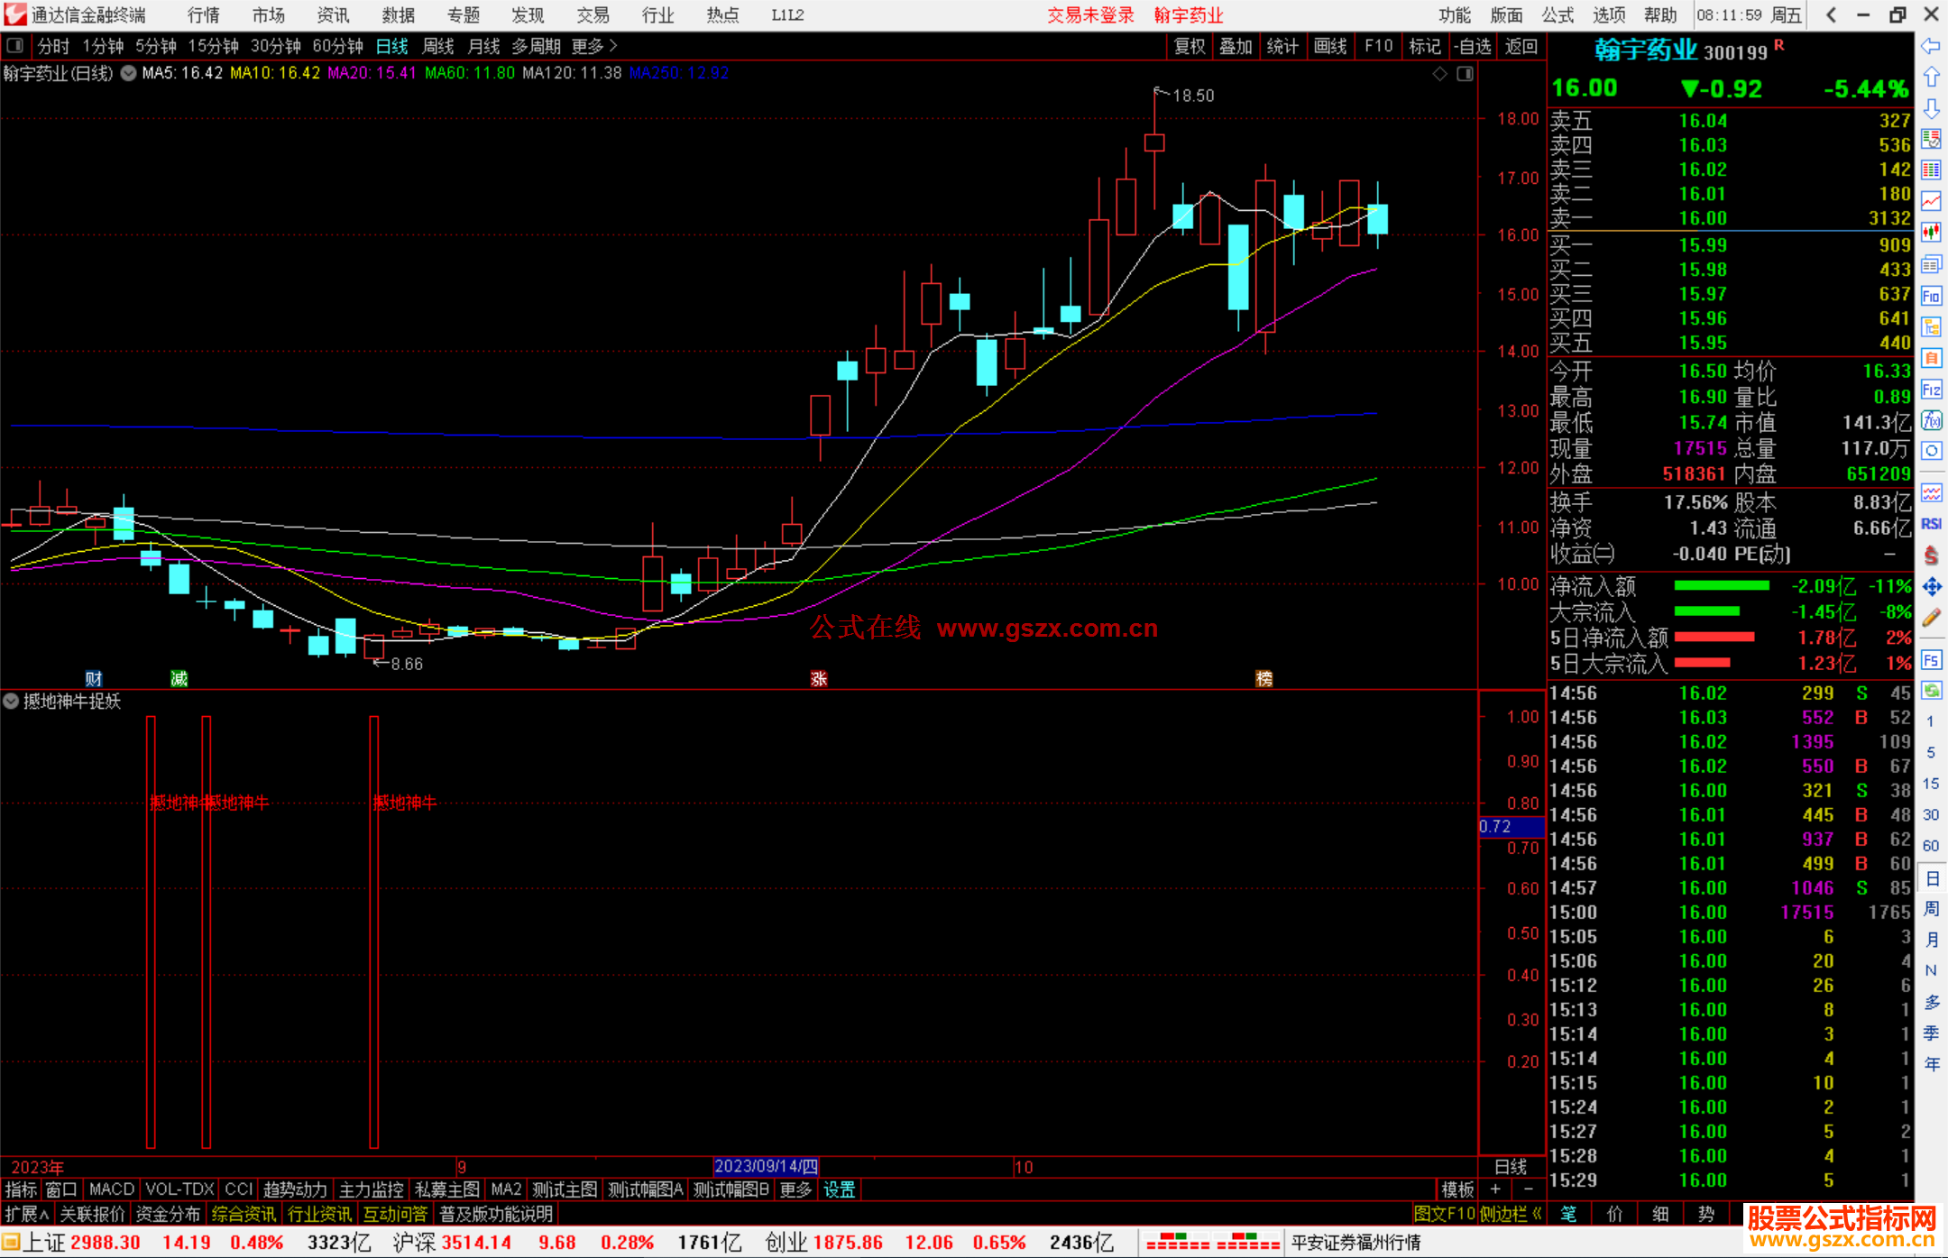Click the back arrow sidebar icon
The width and height of the screenshot is (1948, 1258).
click(1931, 46)
